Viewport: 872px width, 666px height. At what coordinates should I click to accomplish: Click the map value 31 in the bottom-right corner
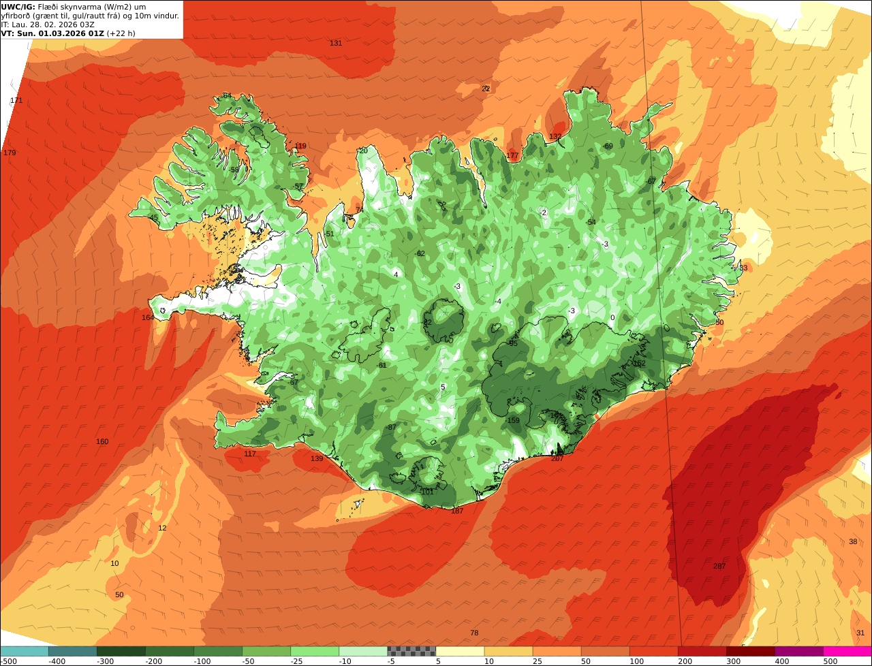[860, 633]
